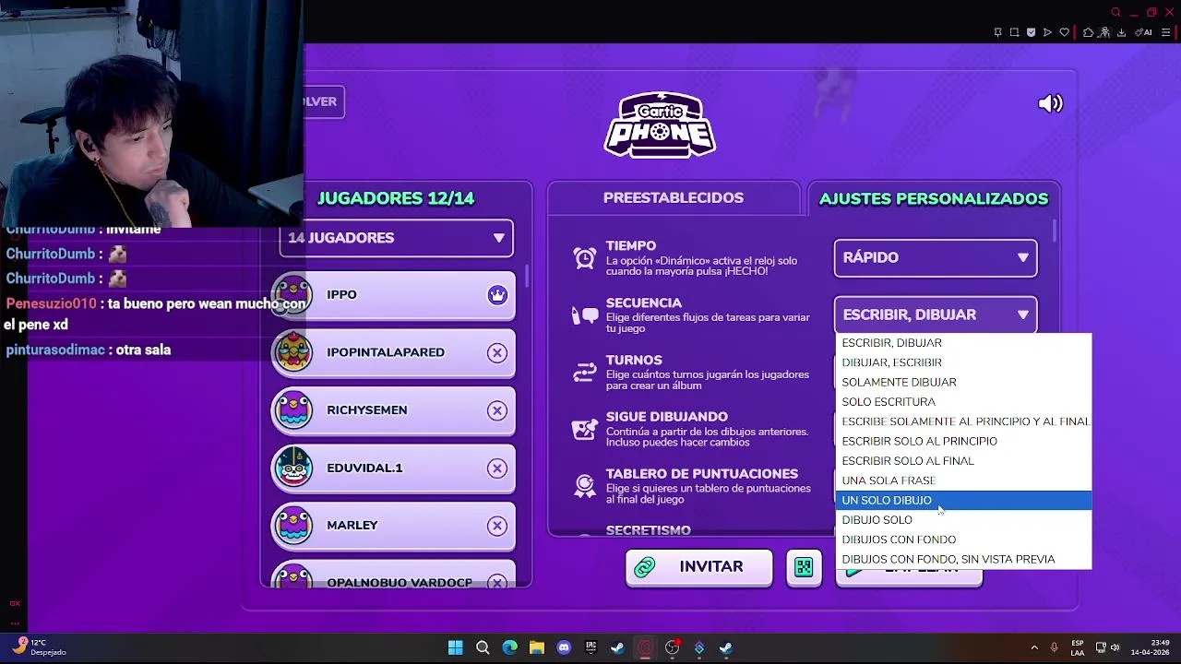Viewport: 1181px width, 664px height.
Task: Click the picture icon beside SIGUE DIBUJANDO
Action: pos(585,429)
